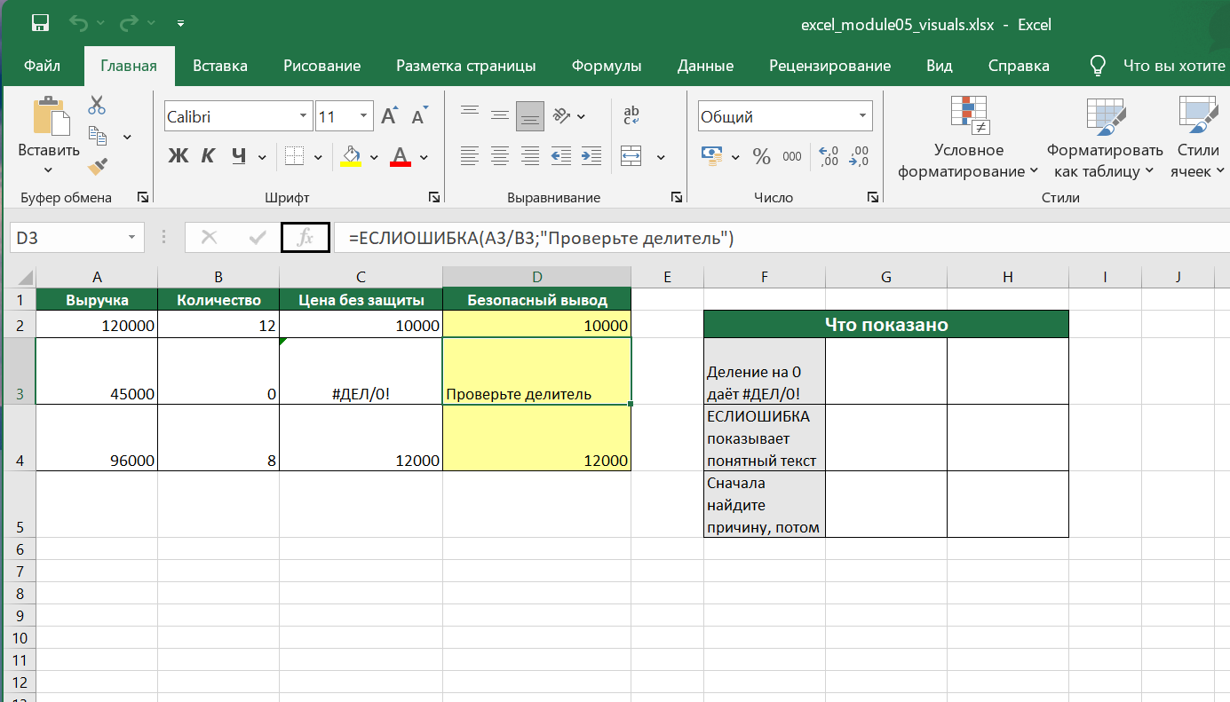
Task: Click Increase Indent icon
Action: pyautogui.click(x=591, y=156)
